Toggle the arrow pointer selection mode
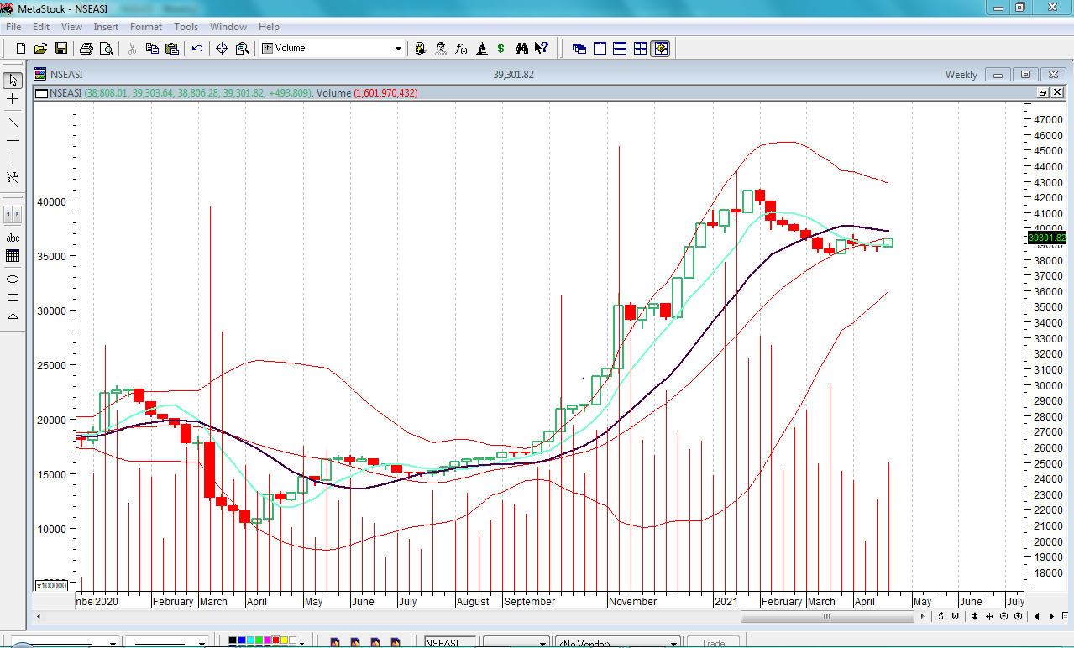This screenshot has width=1074, height=648. pos(13,81)
